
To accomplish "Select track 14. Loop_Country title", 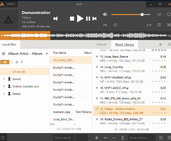I will pos(111,67).
